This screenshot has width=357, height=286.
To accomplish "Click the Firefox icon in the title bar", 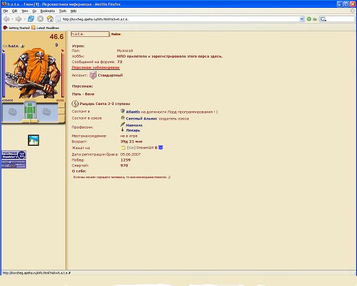I will tap(4, 4).
